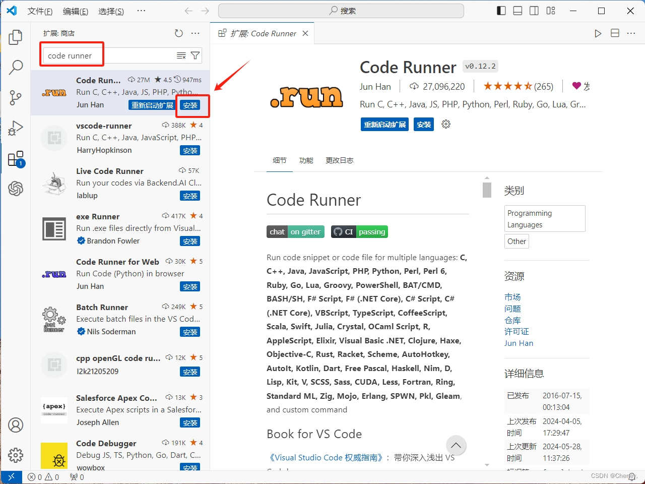Open errors and warnings in status bar
The height and width of the screenshot is (484, 645).
[43, 477]
